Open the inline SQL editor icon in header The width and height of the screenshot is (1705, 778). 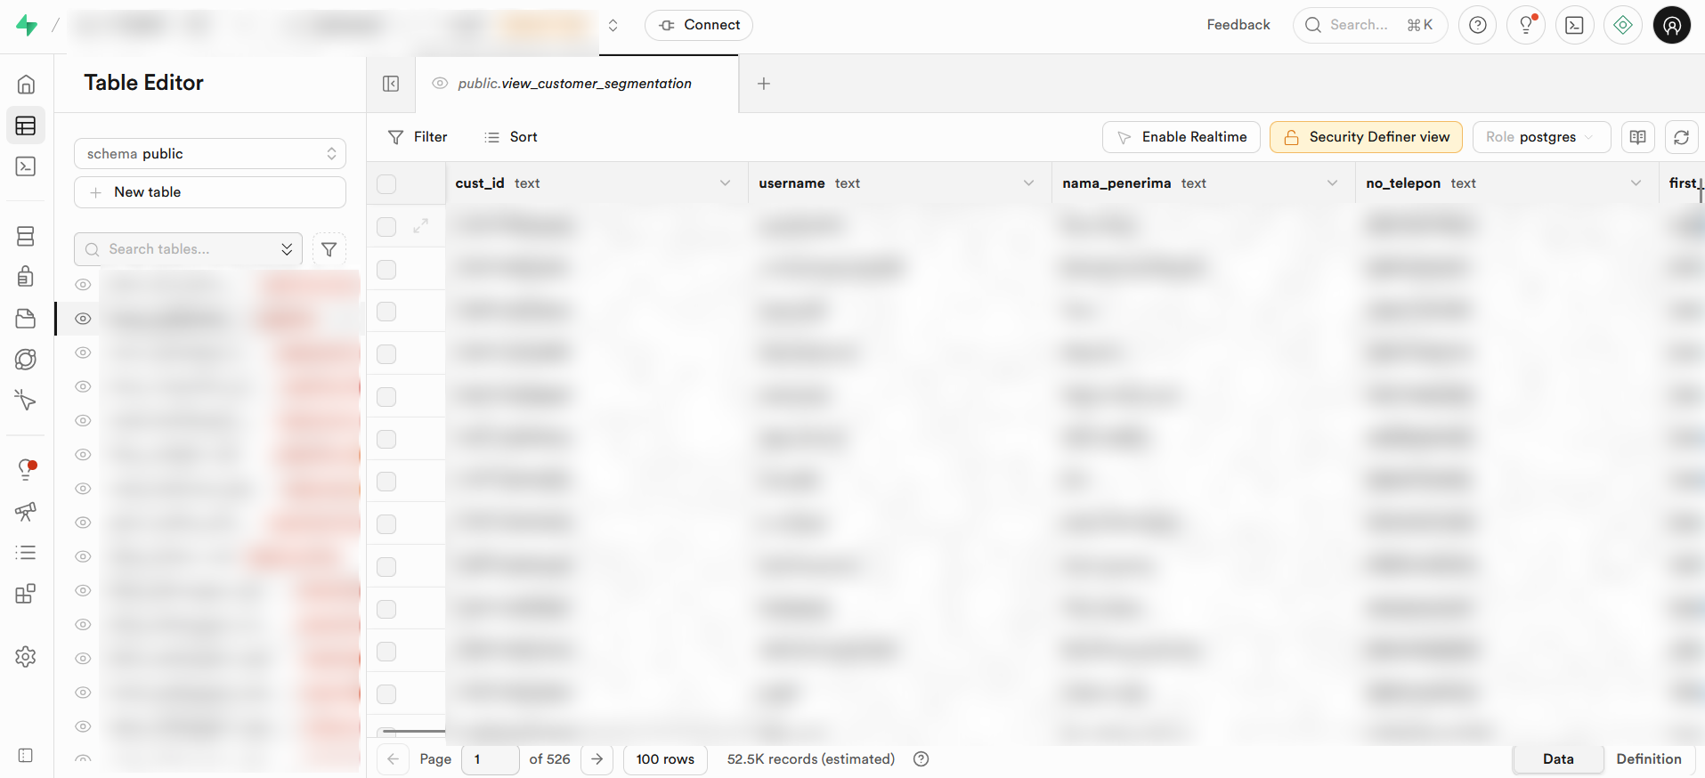coord(1575,25)
